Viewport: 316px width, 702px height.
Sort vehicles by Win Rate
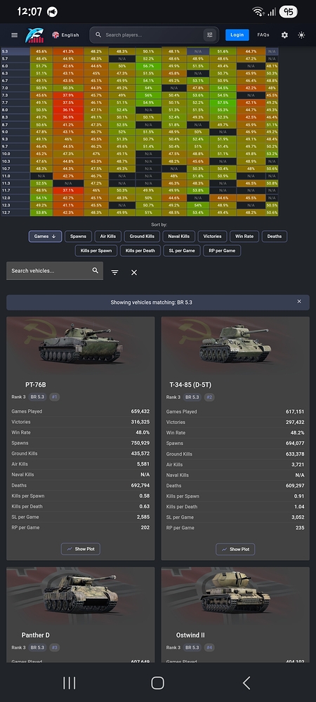click(x=244, y=237)
